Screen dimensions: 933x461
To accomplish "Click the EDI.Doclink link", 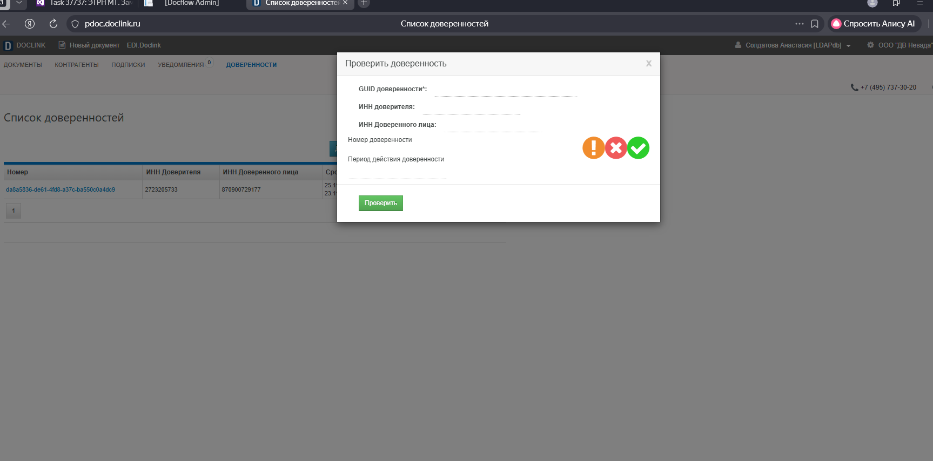I will (144, 45).
